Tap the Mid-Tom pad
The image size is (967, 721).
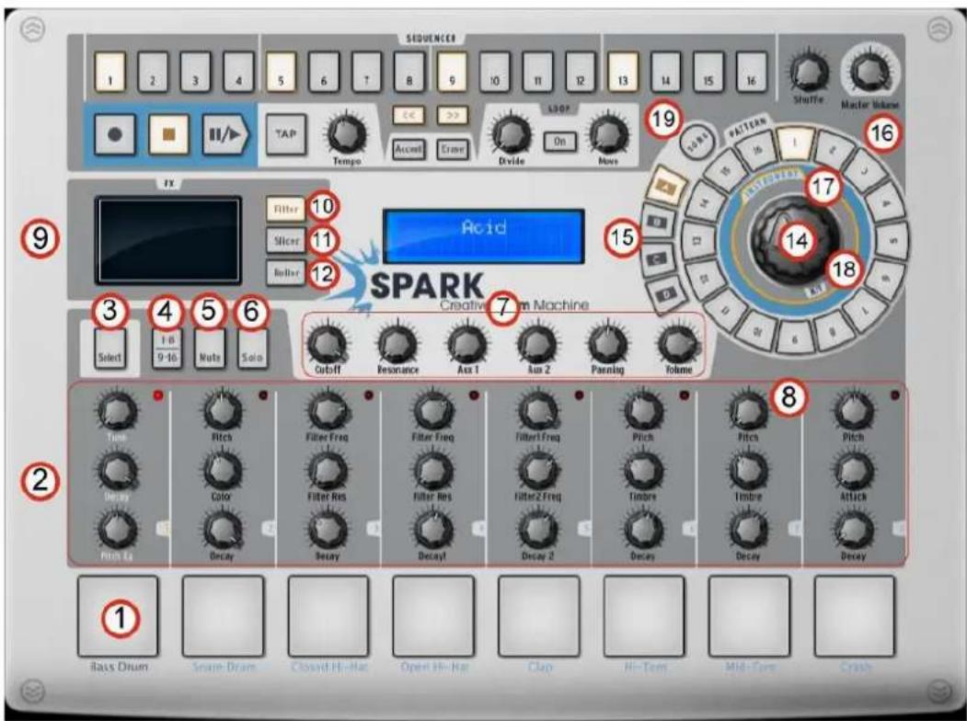[749, 616]
